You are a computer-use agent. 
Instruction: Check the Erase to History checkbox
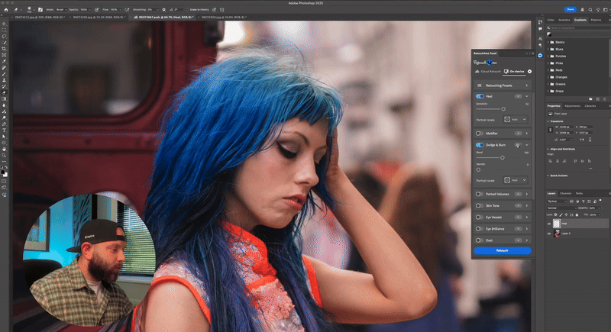click(187, 10)
